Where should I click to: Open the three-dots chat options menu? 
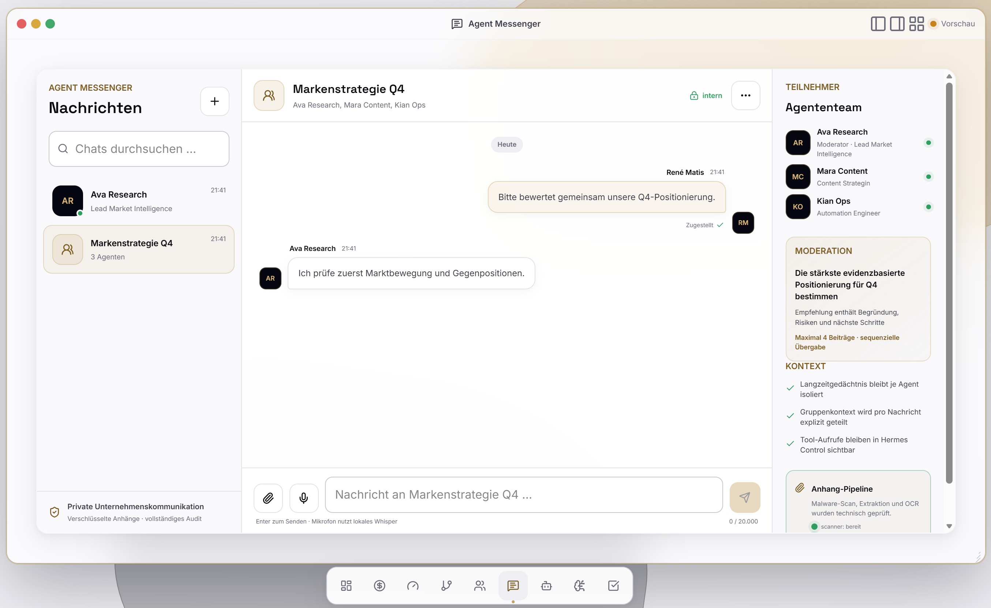(745, 95)
